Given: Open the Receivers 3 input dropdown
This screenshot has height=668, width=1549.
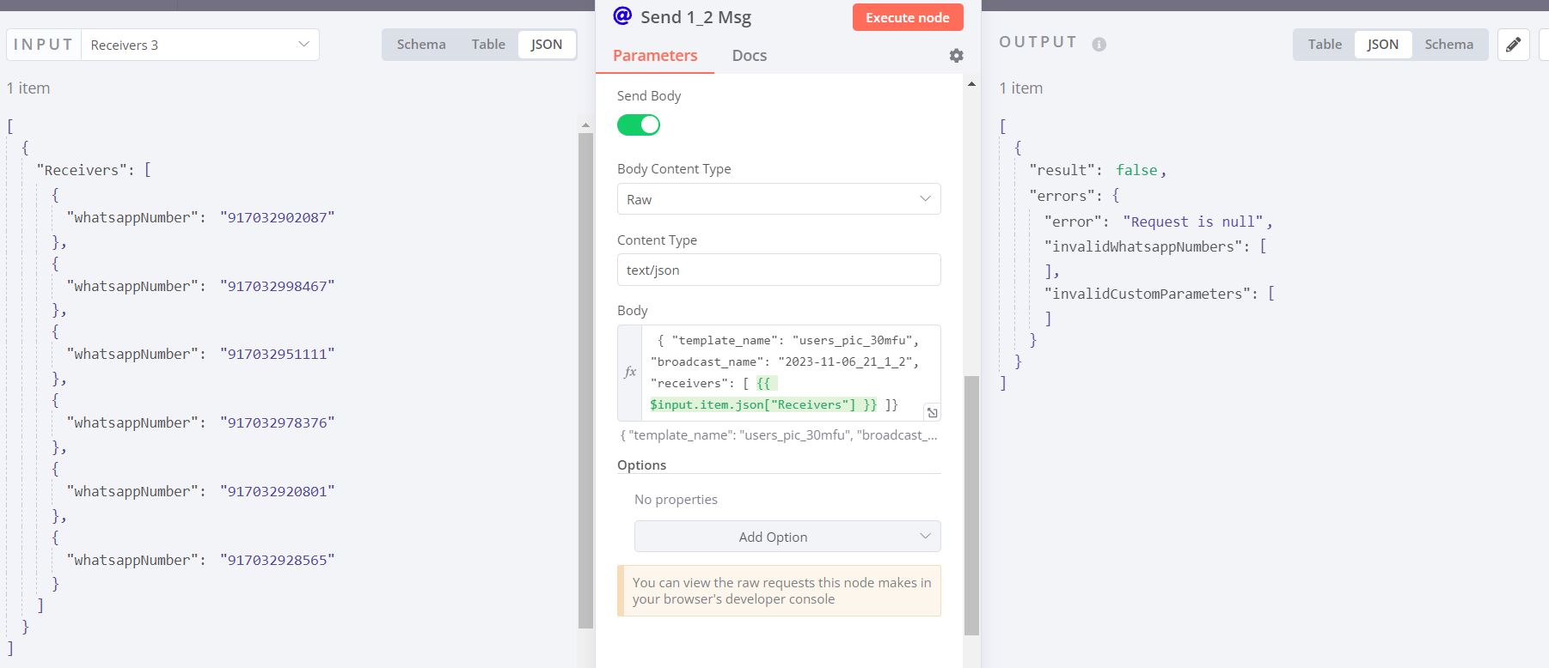Looking at the screenshot, I should click(200, 45).
